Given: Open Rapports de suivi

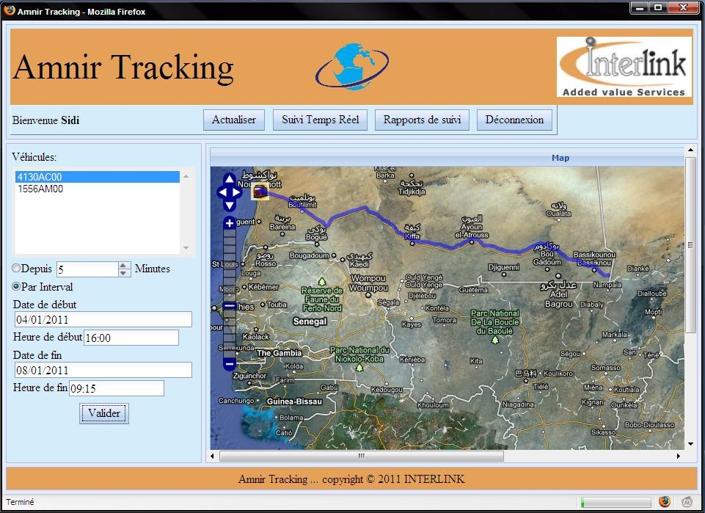Looking at the screenshot, I should pos(422,120).
